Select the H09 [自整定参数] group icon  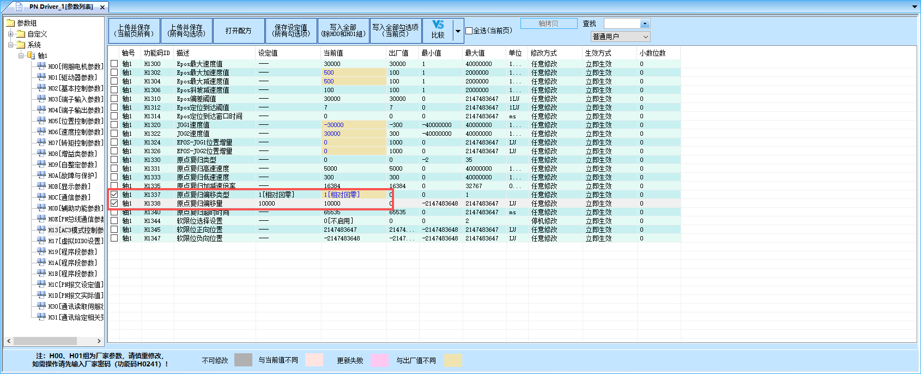point(41,164)
